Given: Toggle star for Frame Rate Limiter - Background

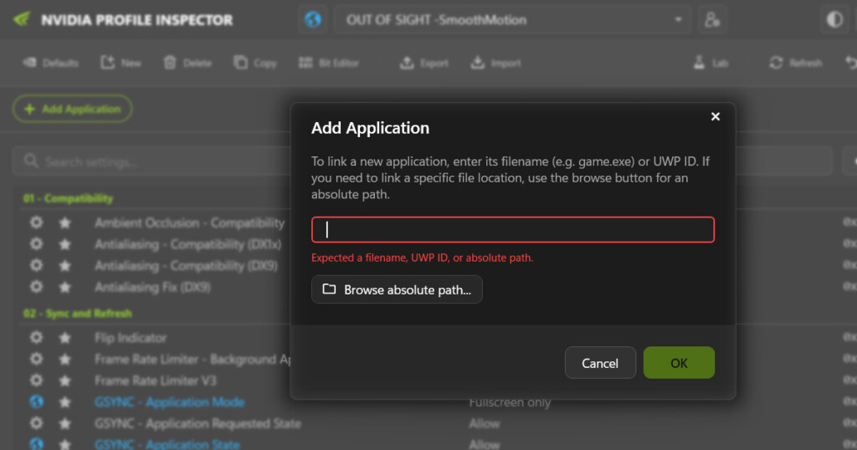Looking at the screenshot, I should click(65, 360).
